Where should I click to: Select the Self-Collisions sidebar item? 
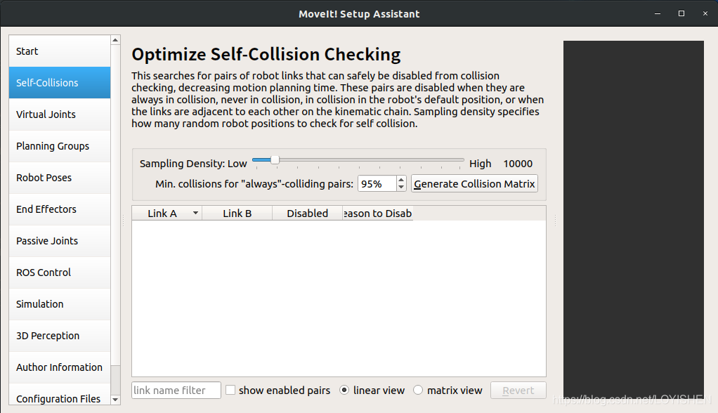click(60, 82)
